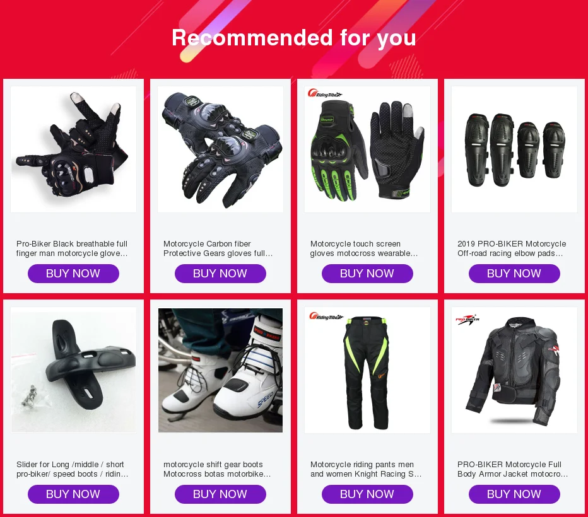
Task: Open the 2019 PRO-BIKER elbow pads title link
Action: [x=512, y=248]
